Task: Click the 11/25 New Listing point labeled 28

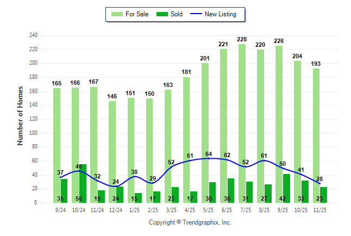Action: (x=319, y=183)
